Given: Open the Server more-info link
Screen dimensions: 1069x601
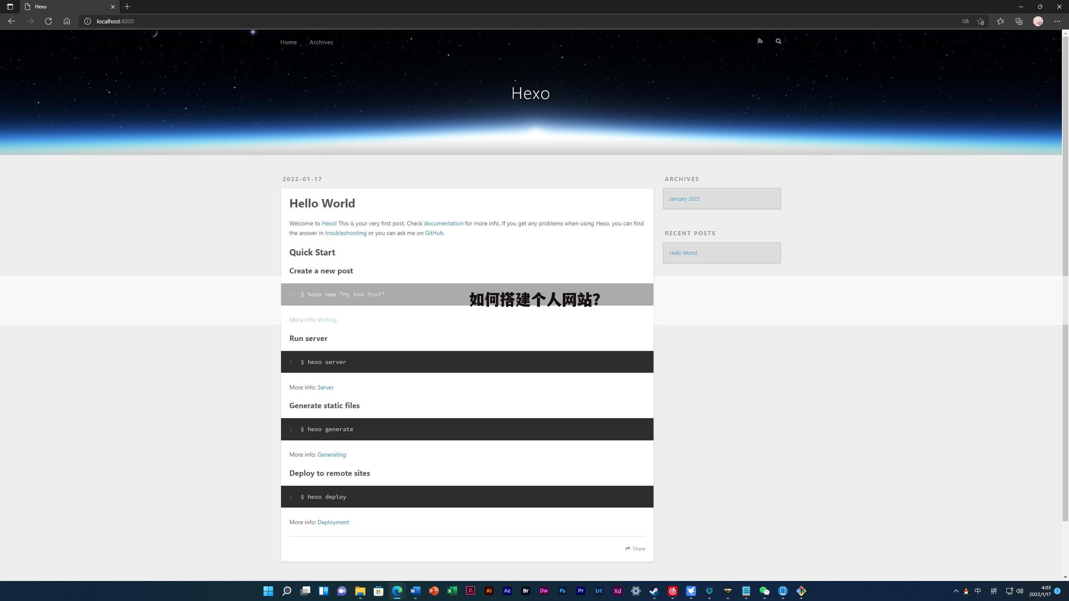Looking at the screenshot, I should 325,387.
